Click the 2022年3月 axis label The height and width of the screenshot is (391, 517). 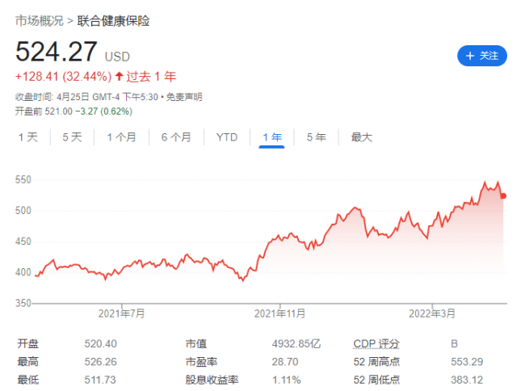(x=432, y=313)
